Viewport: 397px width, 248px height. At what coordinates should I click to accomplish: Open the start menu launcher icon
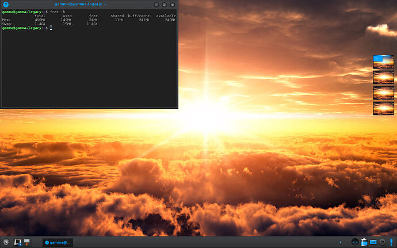[x=6, y=242]
